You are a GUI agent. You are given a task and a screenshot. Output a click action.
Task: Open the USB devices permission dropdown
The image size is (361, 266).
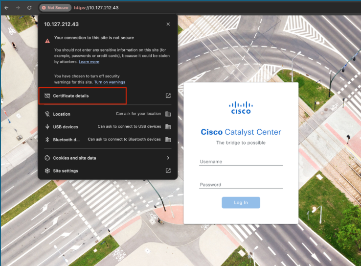coord(130,126)
